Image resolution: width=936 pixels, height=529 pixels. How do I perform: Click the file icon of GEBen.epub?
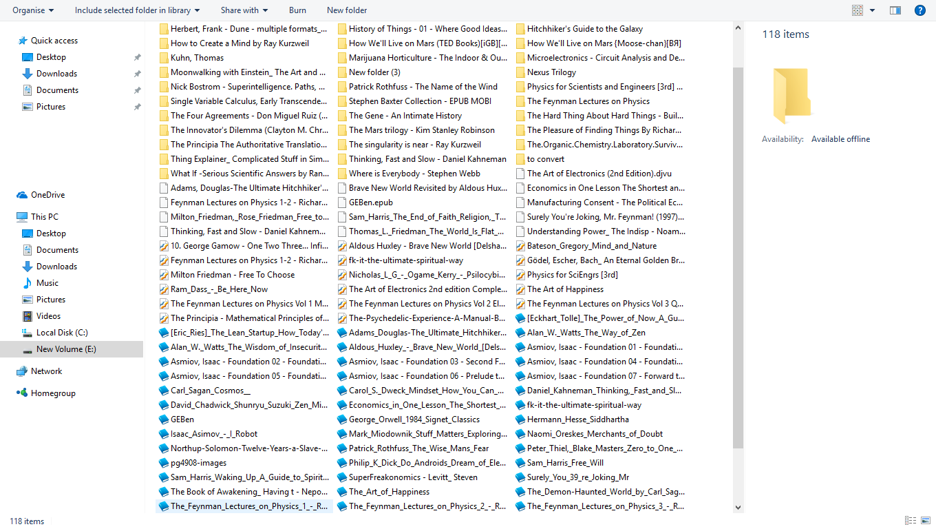pyautogui.click(x=342, y=203)
